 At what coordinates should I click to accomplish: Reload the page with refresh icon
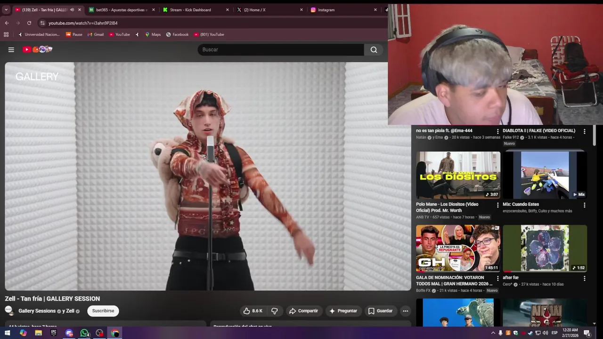pyautogui.click(x=29, y=23)
